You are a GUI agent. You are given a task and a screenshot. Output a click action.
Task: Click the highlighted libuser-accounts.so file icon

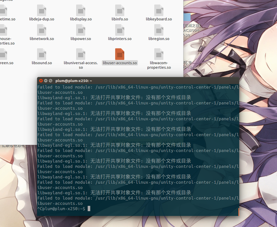120,54
